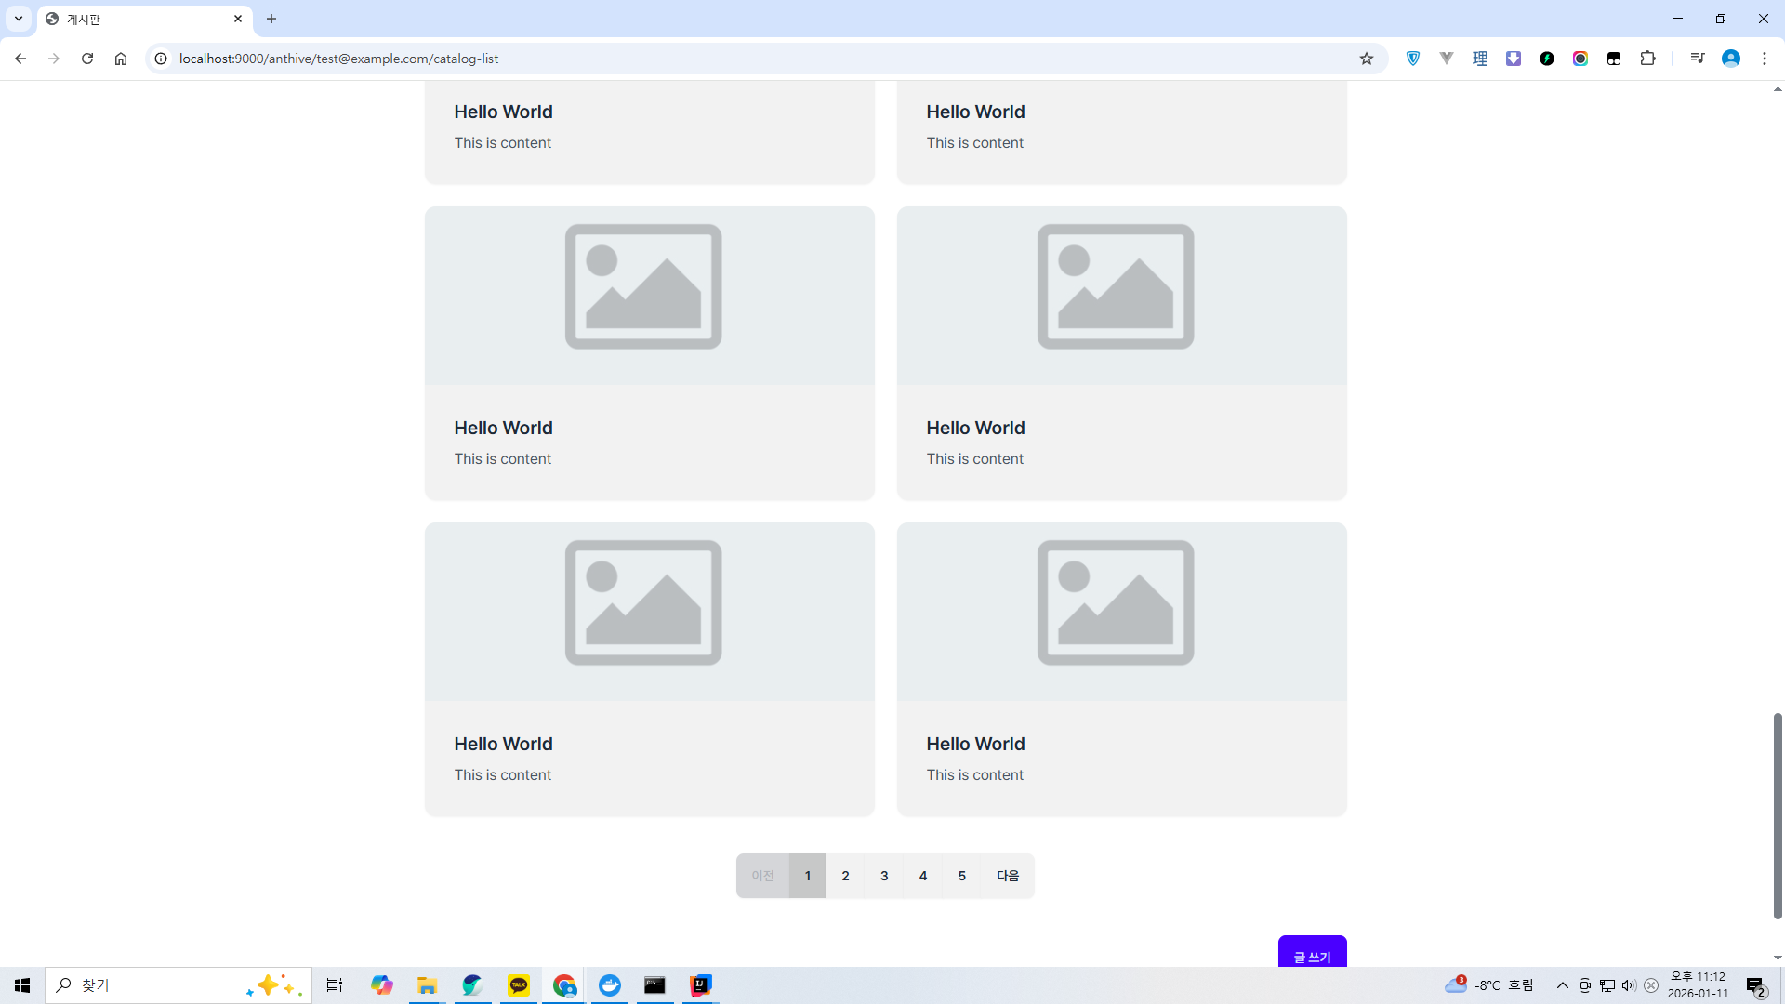Screen dimensions: 1785x1004
Task: Click the browser reload icon
Action: [x=87, y=59]
